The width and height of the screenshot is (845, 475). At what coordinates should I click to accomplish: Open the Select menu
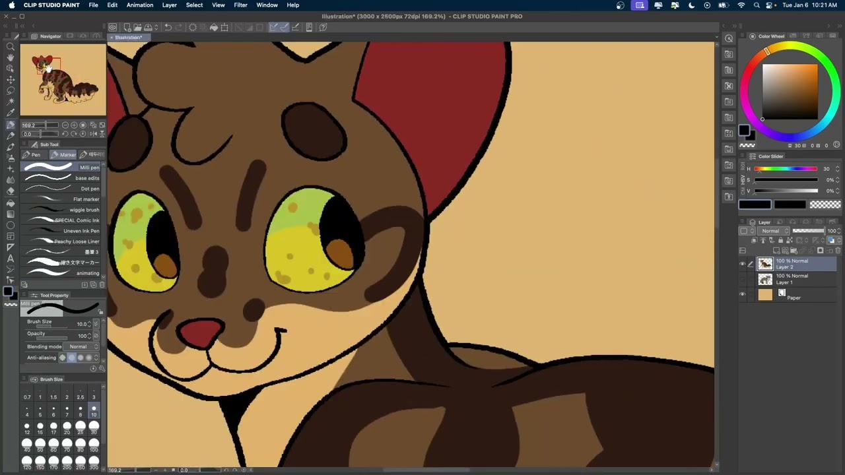[194, 5]
